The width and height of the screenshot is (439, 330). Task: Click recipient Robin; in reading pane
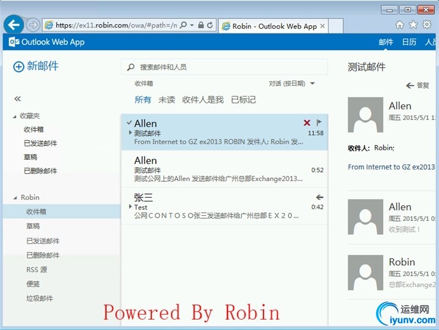point(384,148)
